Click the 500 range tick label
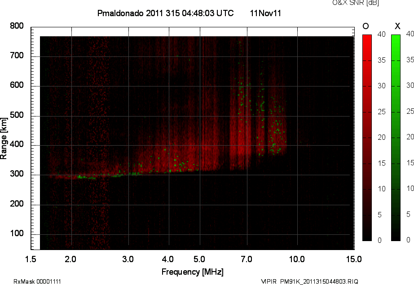The height and width of the screenshot is (285, 414). click(17, 115)
